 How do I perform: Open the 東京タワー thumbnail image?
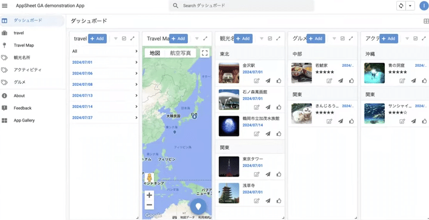pyautogui.click(x=229, y=166)
